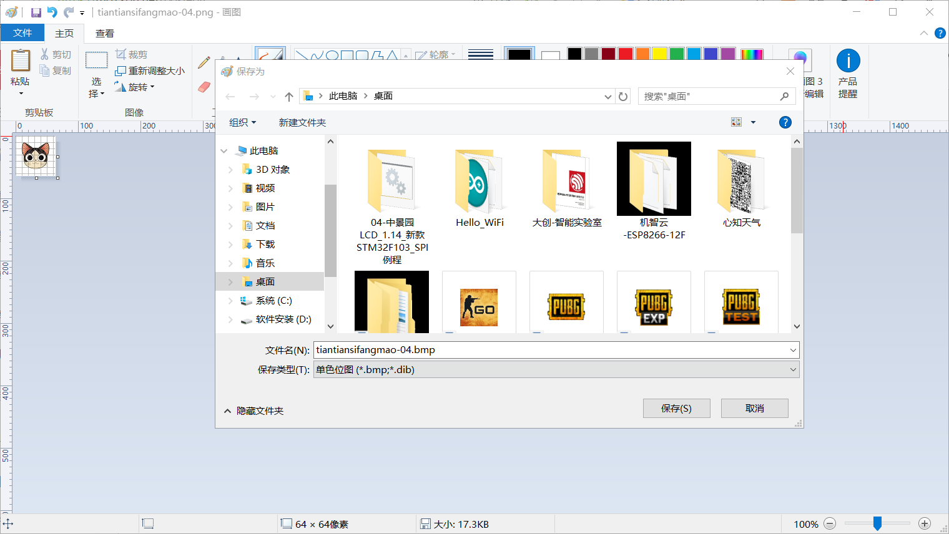The height and width of the screenshot is (534, 949).
Task: Collapse the 隐藏文件夹 section
Action: tap(253, 411)
